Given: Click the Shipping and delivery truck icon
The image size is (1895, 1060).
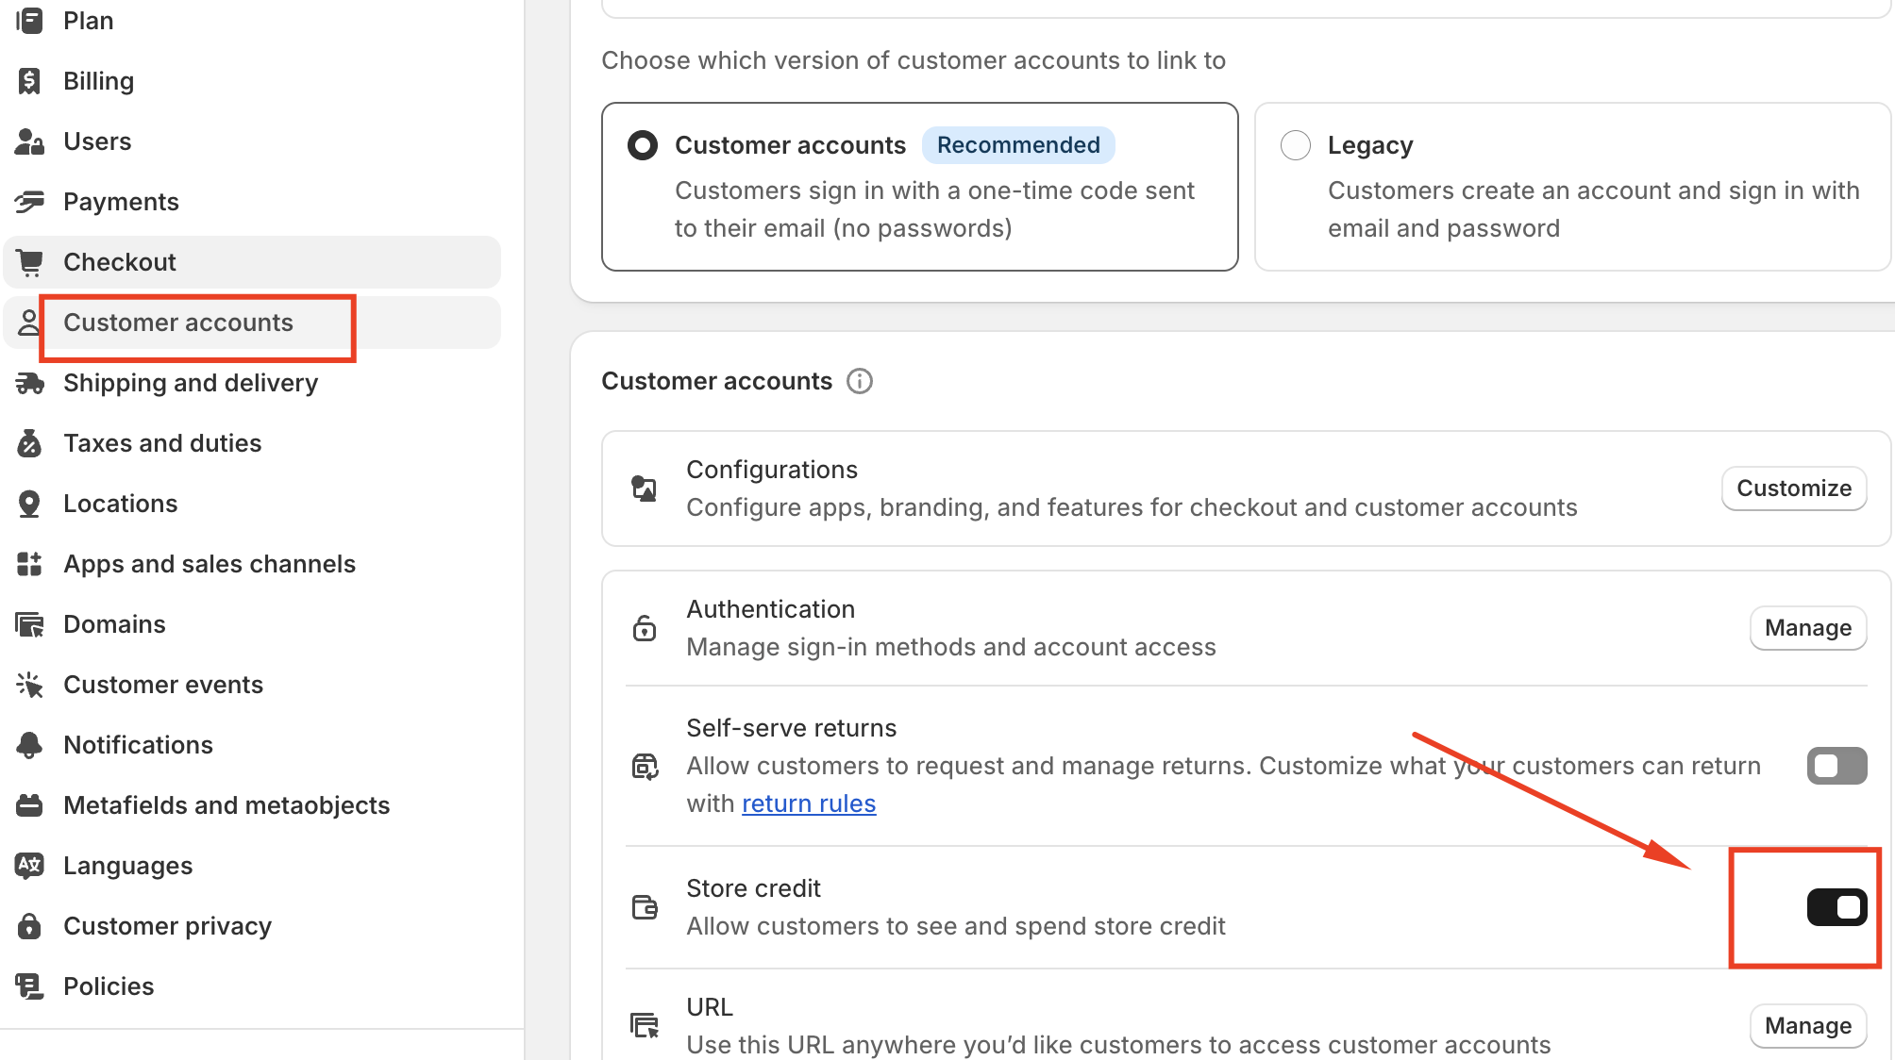Looking at the screenshot, I should point(29,383).
